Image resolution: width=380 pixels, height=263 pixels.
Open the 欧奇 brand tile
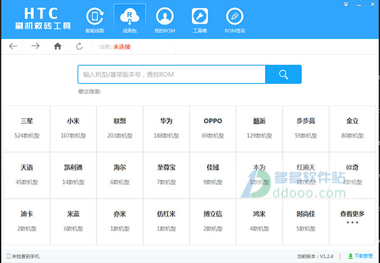click(x=353, y=175)
